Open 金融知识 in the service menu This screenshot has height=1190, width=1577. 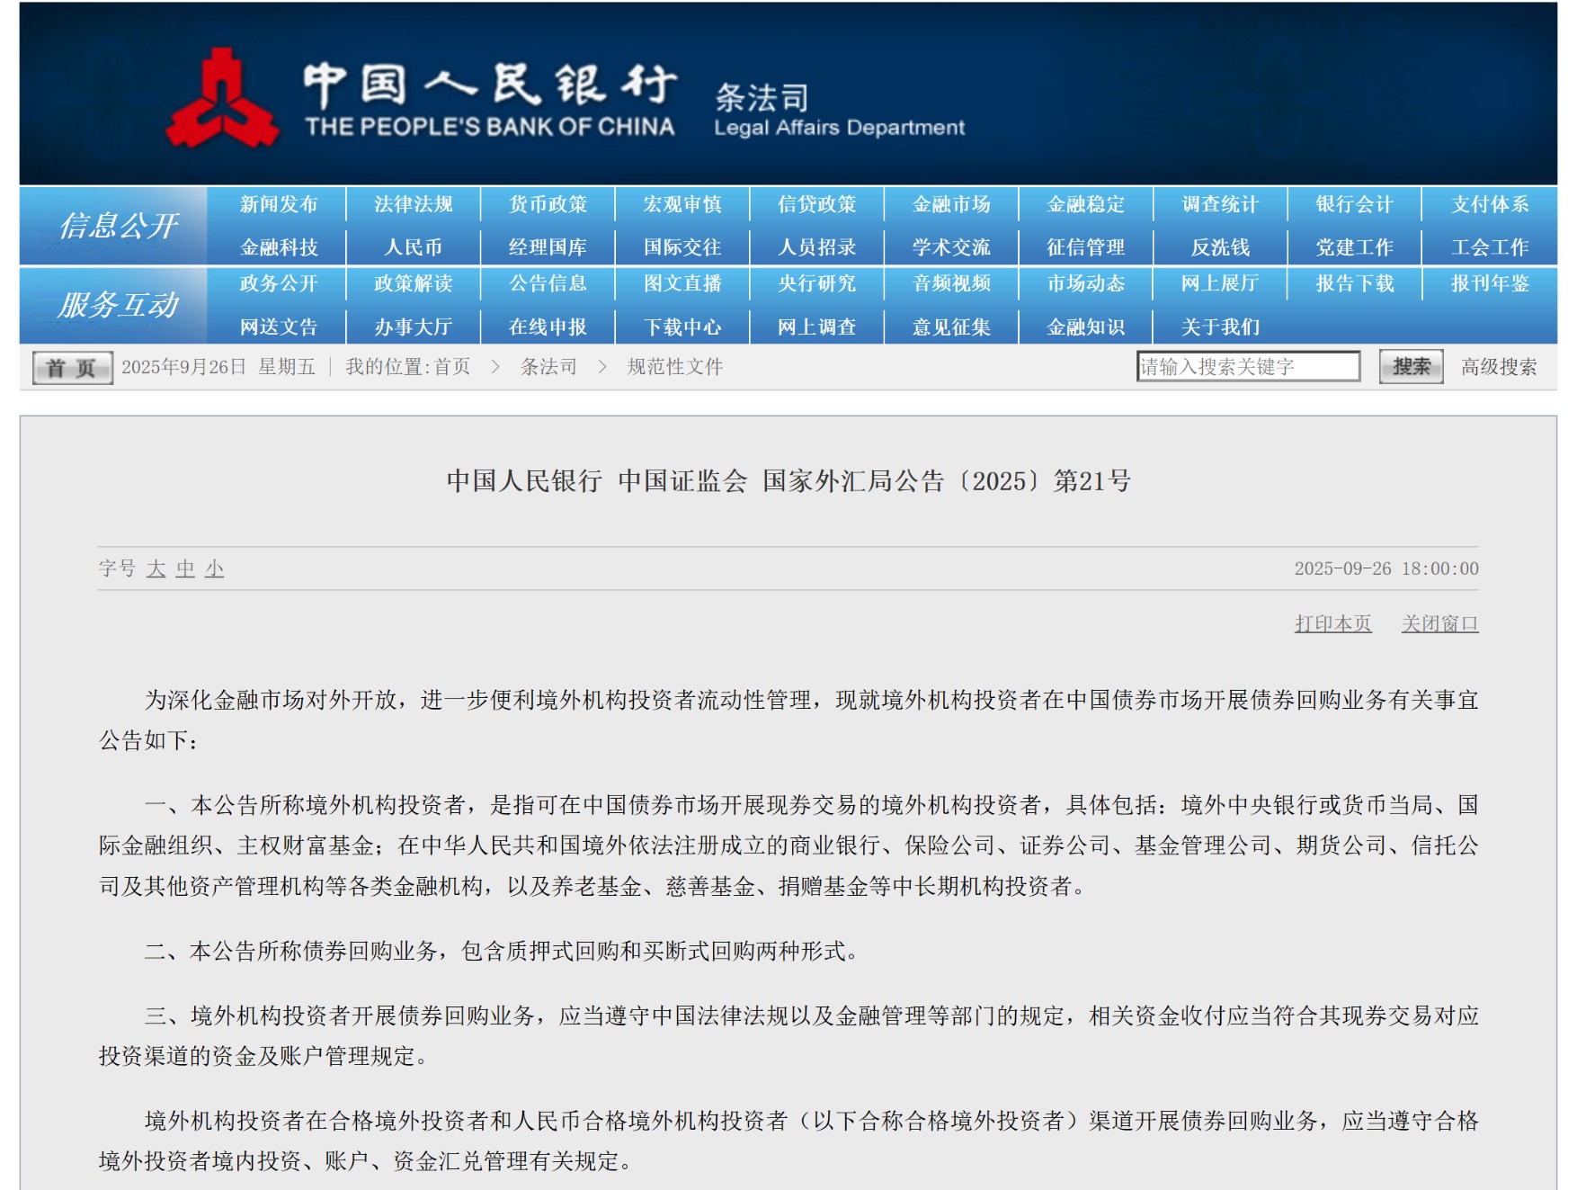[x=1086, y=327]
